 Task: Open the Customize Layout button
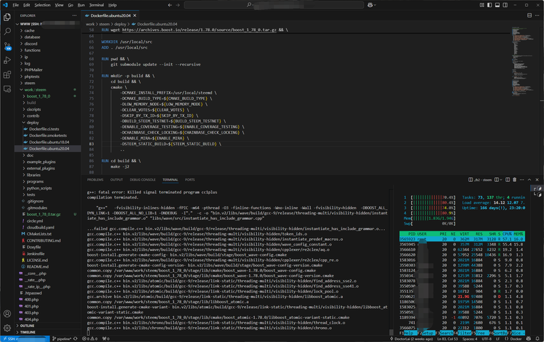pyautogui.click(x=482, y=5)
